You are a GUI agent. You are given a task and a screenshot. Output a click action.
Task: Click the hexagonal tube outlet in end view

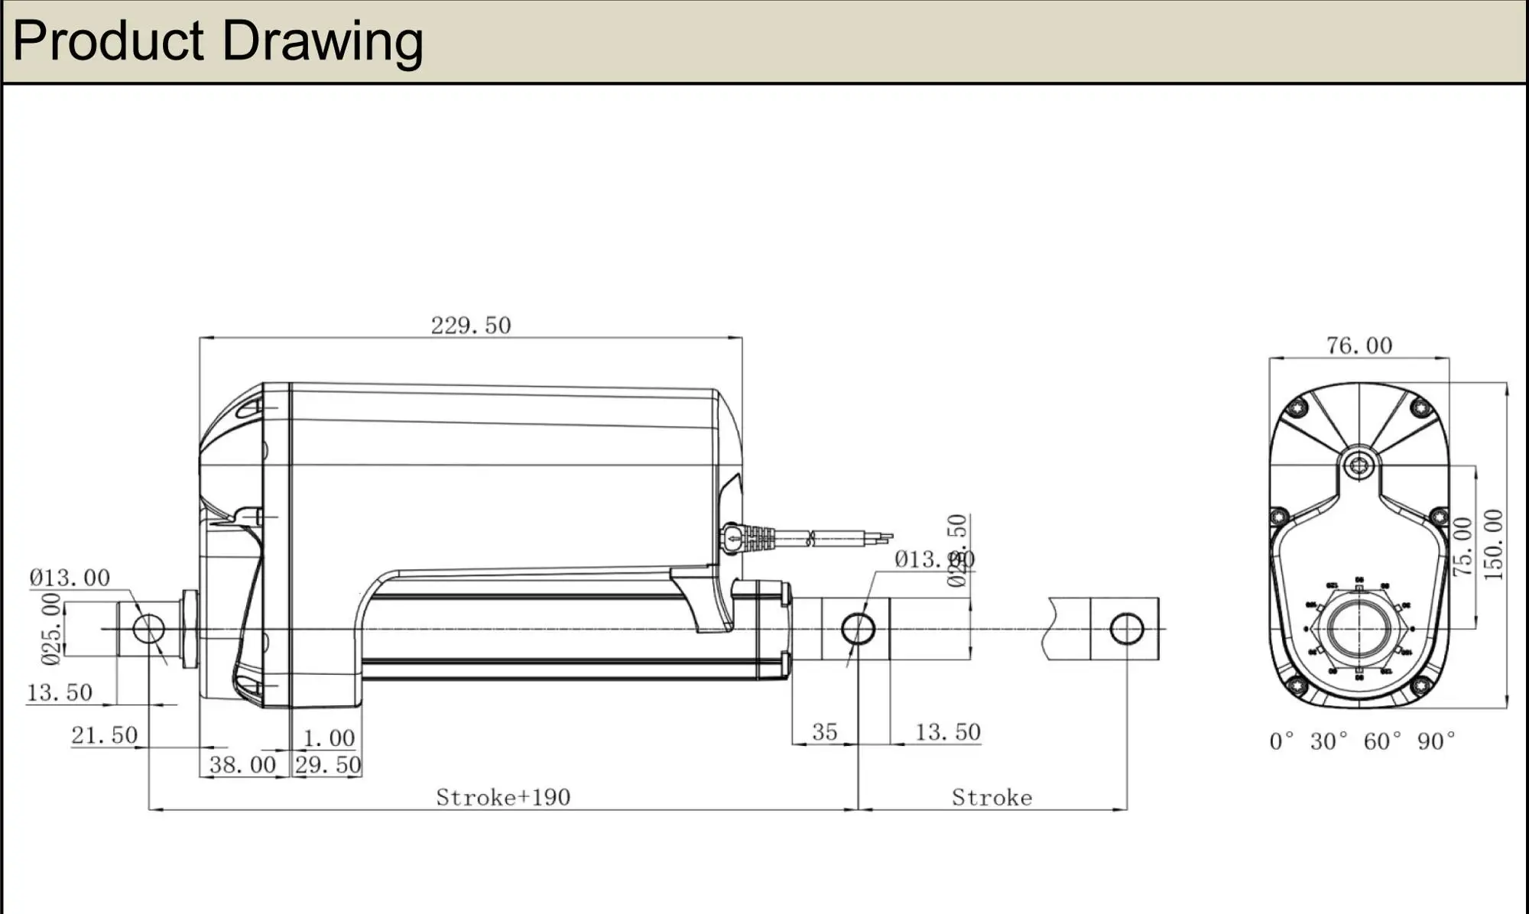(1359, 628)
